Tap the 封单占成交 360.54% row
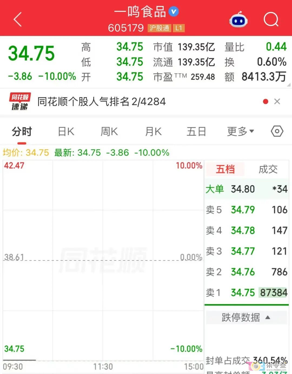Viewport: 292px width, 374px height. point(246,360)
